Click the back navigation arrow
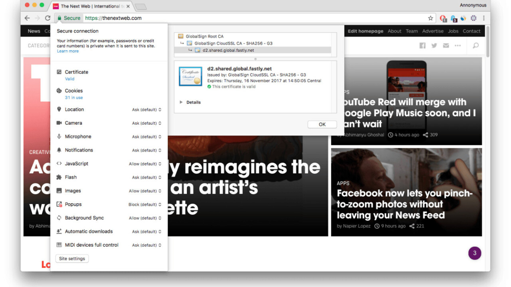Viewport: 511px width, 287px height. pyautogui.click(x=27, y=18)
